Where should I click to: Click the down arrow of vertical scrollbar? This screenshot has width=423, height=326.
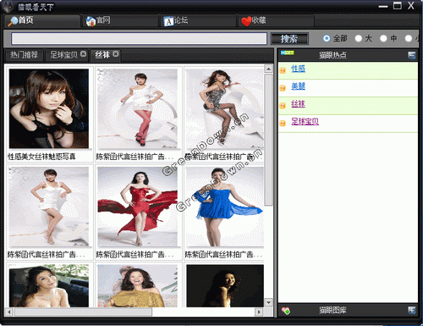(268, 302)
